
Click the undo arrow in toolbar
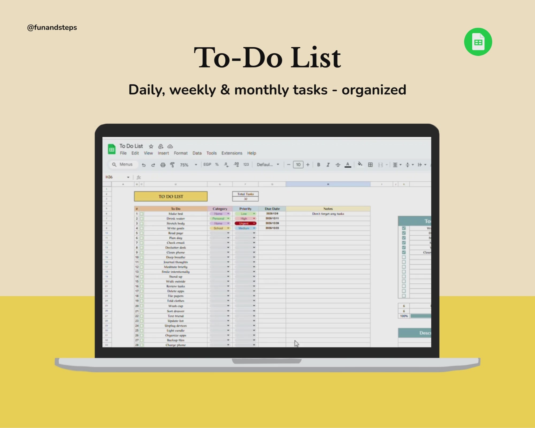tap(144, 165)
